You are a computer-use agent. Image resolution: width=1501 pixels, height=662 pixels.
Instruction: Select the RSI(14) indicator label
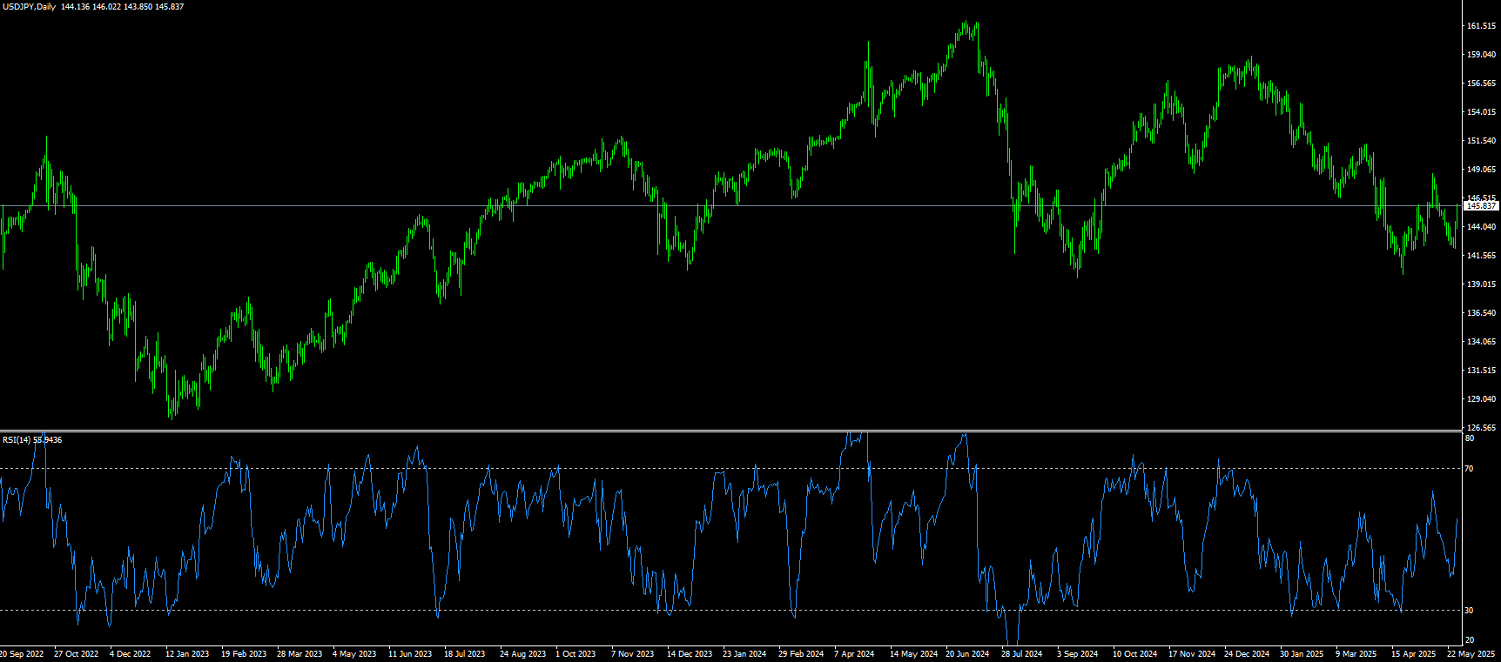[x=17, y=440]
